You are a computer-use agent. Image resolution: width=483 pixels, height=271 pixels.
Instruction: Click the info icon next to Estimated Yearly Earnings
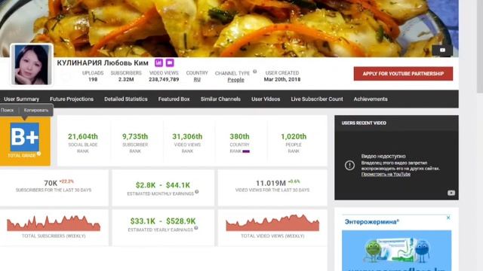tap(196, 228)
